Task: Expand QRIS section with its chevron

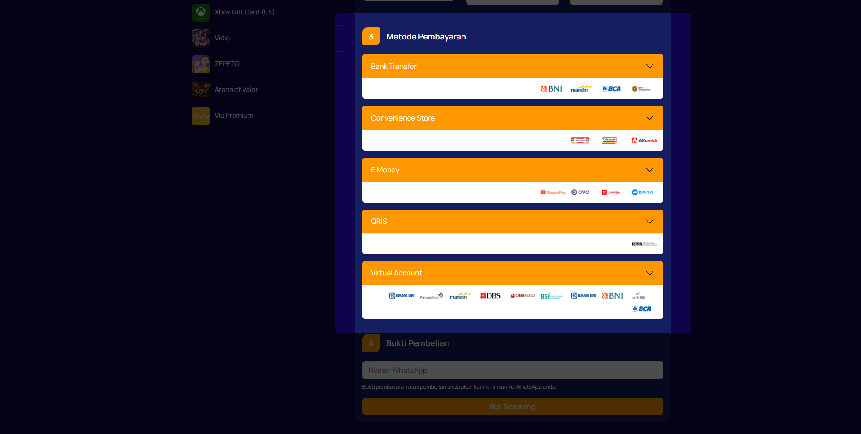Action: tap(649, 222)
